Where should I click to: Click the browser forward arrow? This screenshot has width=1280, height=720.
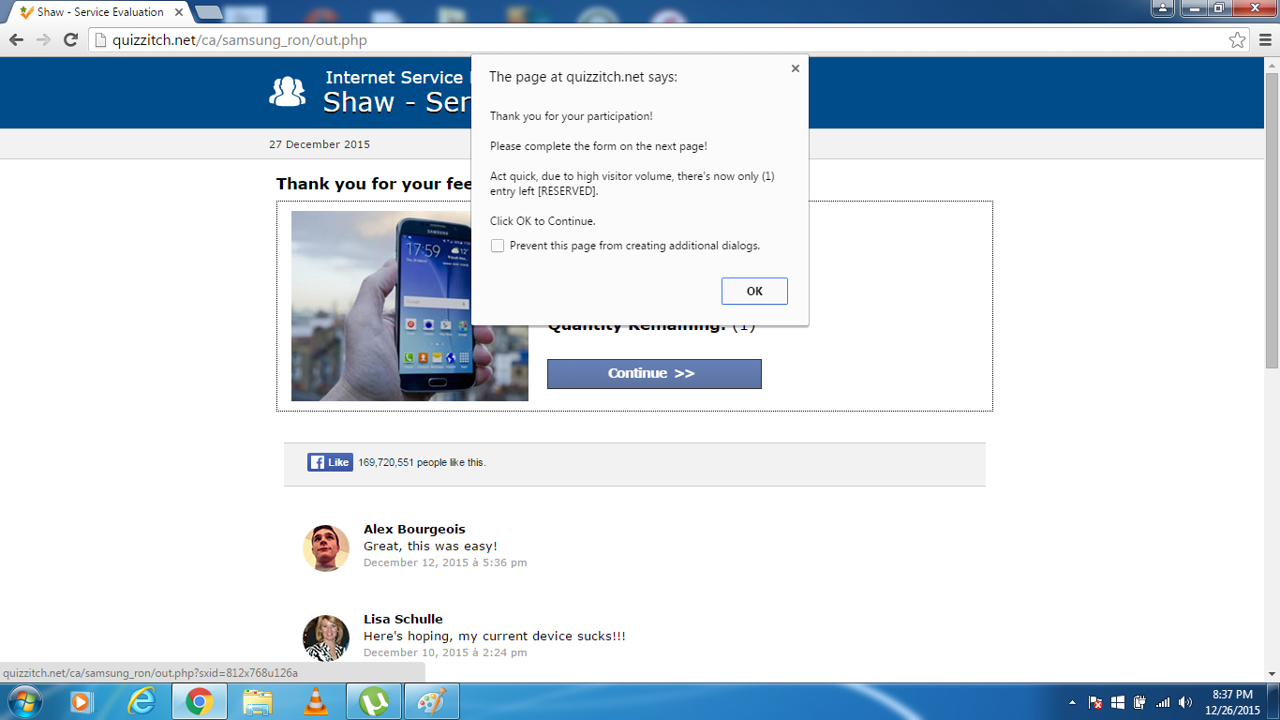click(43, 39)
